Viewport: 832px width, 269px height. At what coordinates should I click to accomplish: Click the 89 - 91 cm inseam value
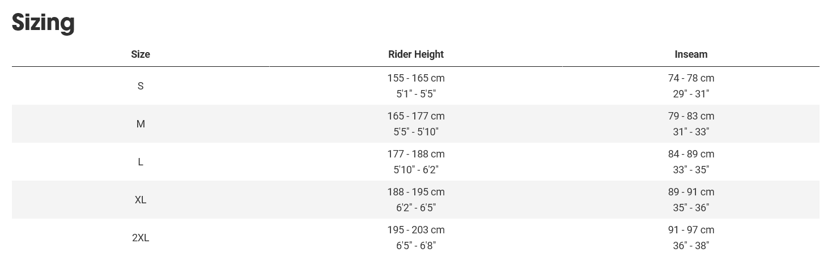coord(691,192)
